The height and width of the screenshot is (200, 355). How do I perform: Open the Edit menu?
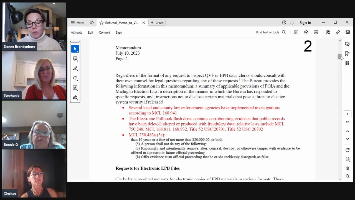coord(90,32)
